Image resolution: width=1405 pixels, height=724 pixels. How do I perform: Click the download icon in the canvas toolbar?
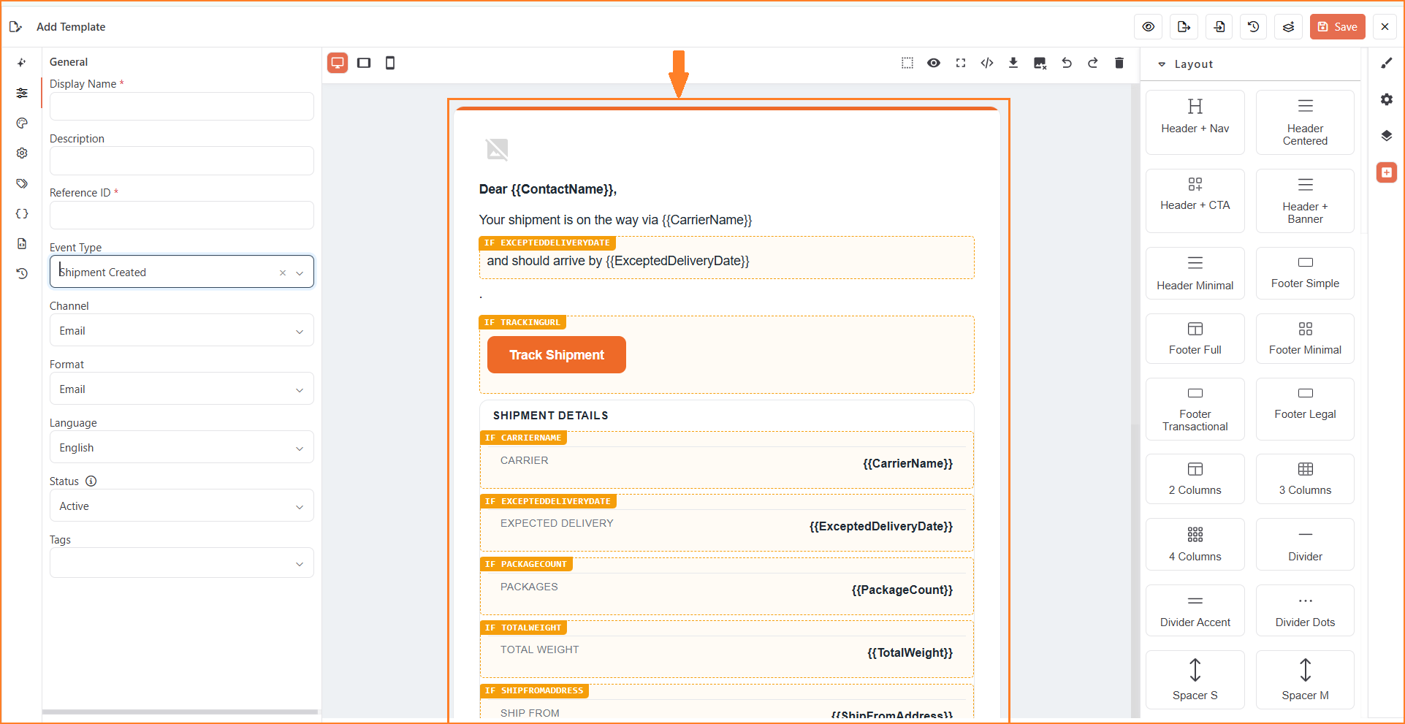click(x=1013, y=63)
